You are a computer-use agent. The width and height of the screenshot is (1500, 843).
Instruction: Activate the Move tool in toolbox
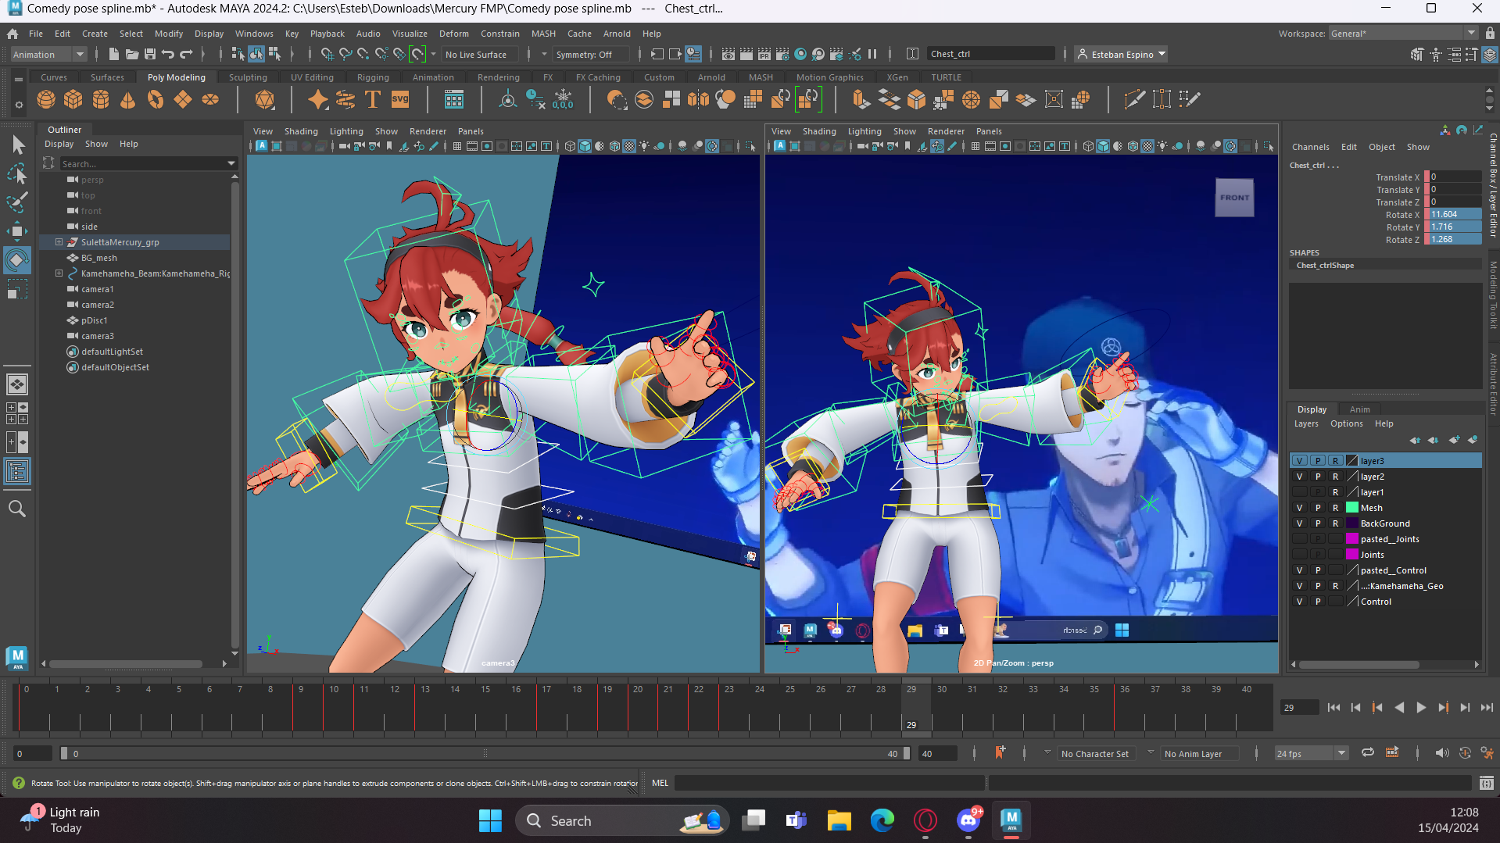click(x=17, y=230)
